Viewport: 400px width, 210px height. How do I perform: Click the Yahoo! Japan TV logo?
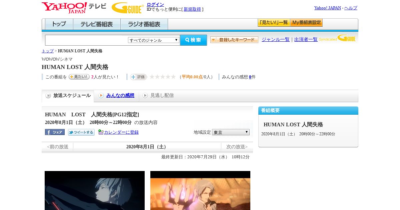[74, 8]
